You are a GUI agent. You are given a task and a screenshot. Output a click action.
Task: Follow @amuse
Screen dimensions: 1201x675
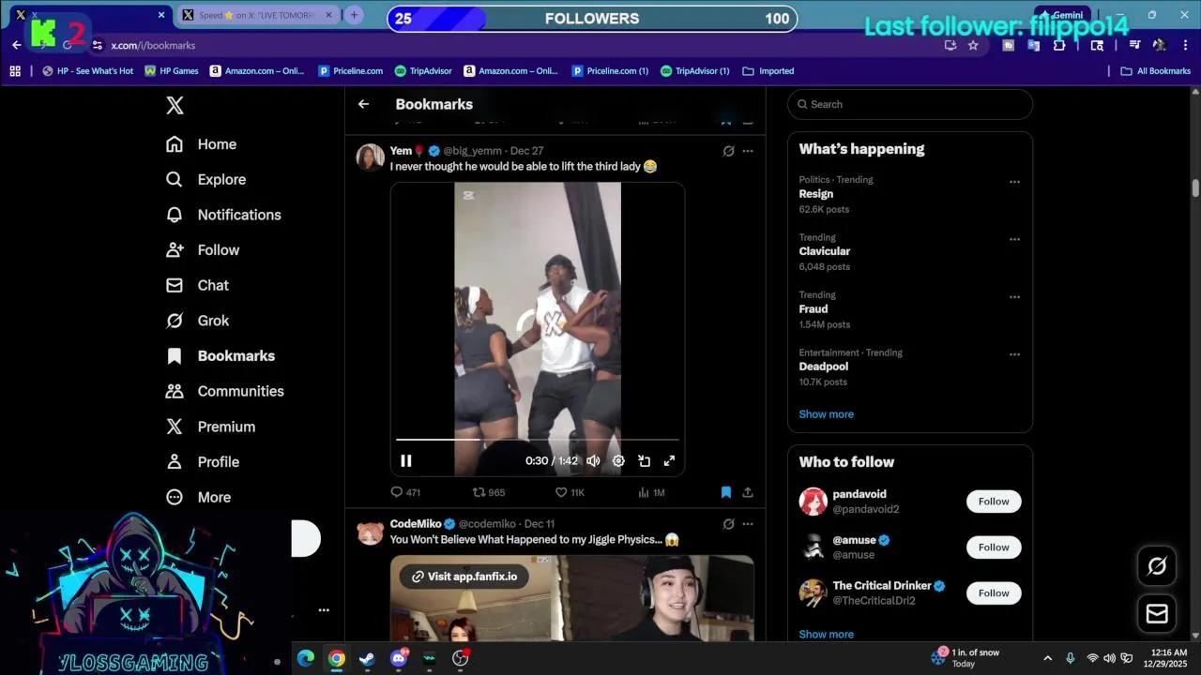pyautogui.click(x=994, y=547)
